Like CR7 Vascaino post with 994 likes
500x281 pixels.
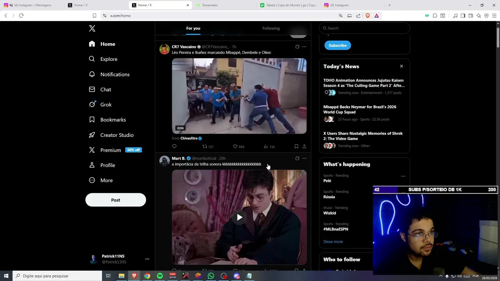pos(239,146)
